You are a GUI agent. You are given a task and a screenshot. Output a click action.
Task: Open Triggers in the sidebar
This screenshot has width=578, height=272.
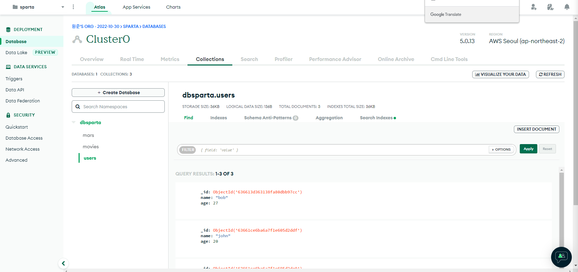[x=14, y=79]
